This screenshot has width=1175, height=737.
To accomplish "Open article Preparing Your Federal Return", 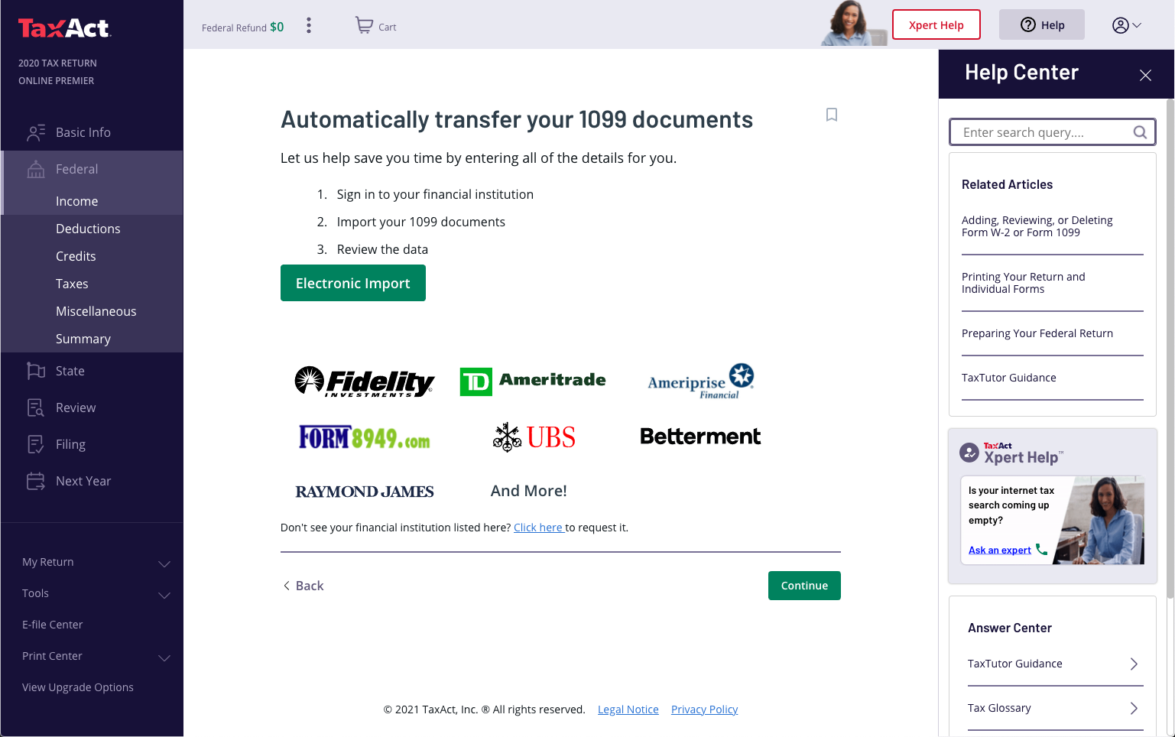I will pos(1037,333).
